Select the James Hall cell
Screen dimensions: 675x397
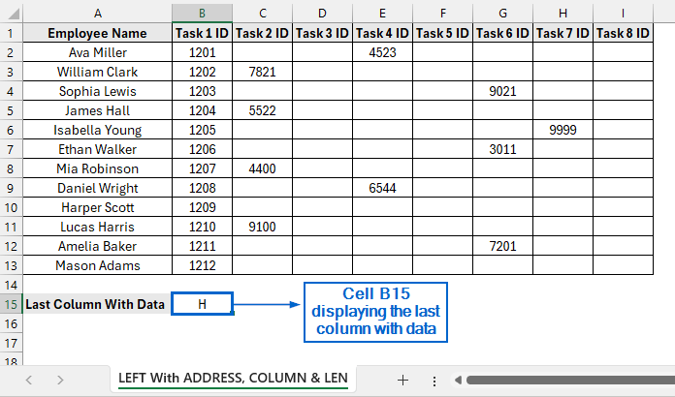click(98, 110)
